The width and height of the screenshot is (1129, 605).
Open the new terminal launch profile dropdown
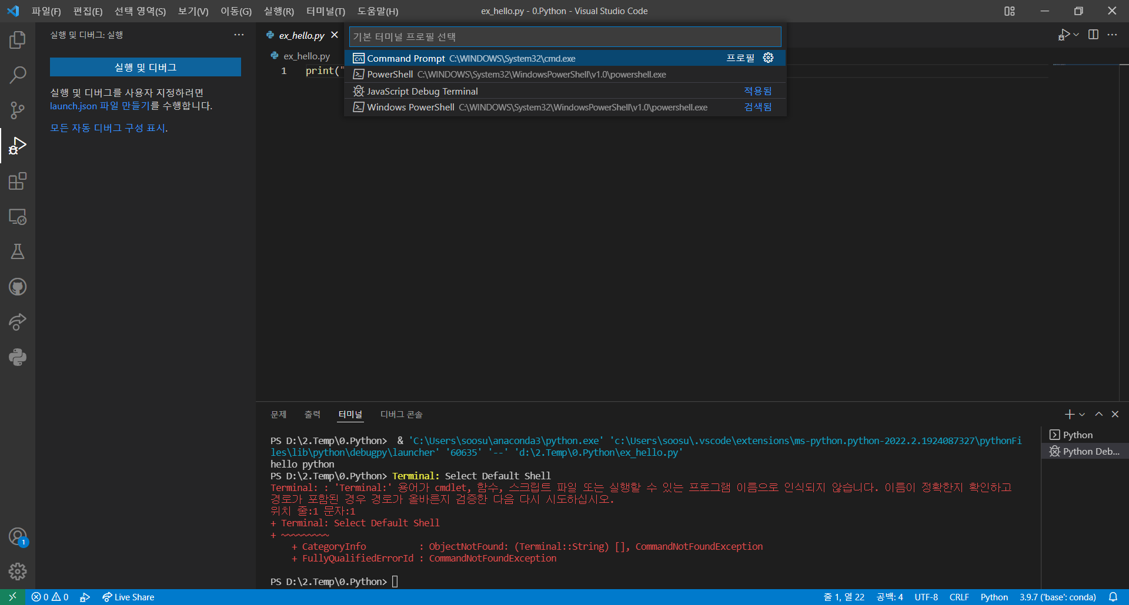click(x=1082, y=414)
